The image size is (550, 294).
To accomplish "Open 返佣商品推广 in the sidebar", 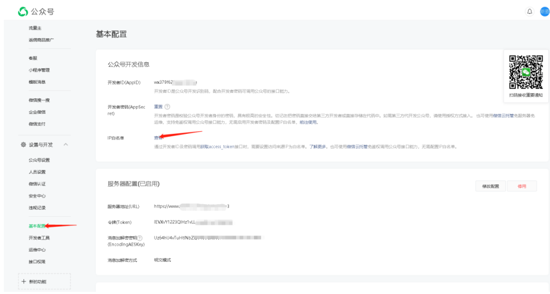I will pos(41,40).
